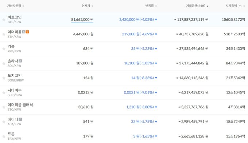Screen dimensions: 248x143
Task: Click the SOL/KRW pair label
Action: [14, 65]
